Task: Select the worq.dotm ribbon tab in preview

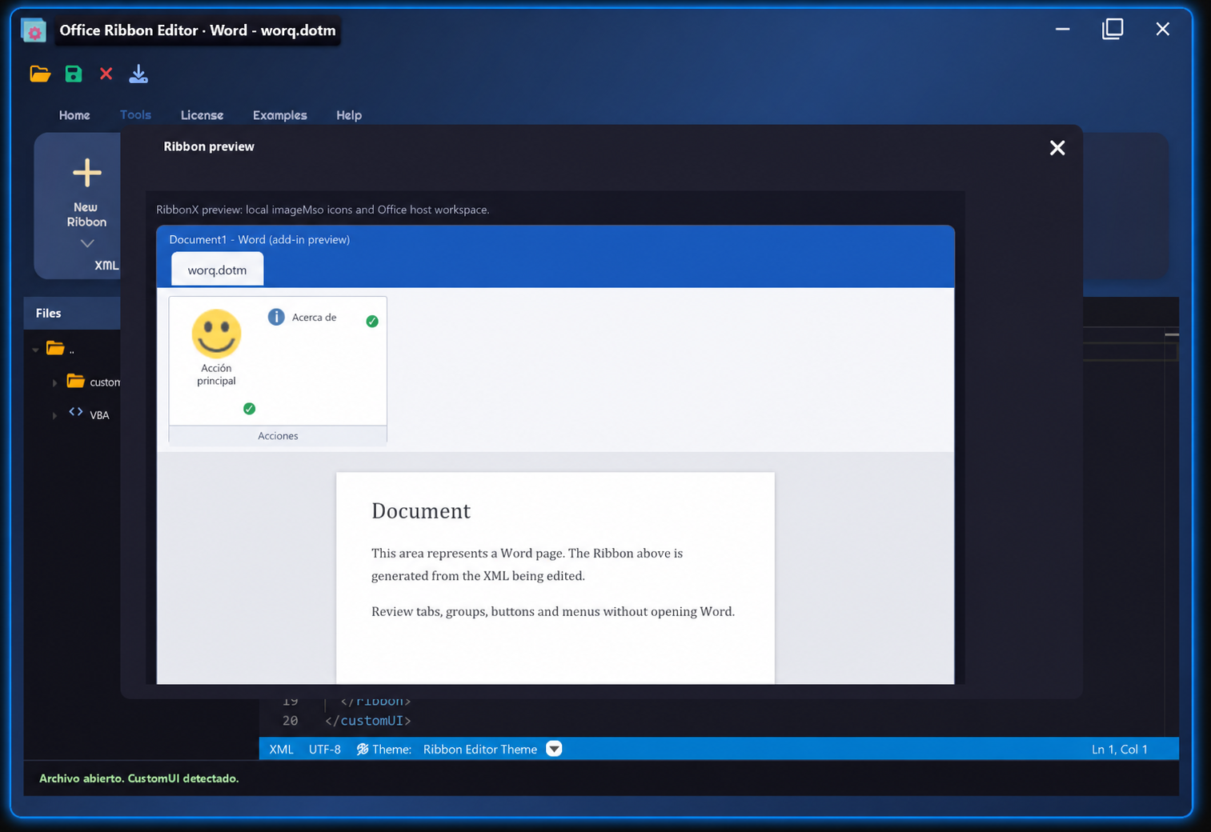Action: click(x=217, y=270)
